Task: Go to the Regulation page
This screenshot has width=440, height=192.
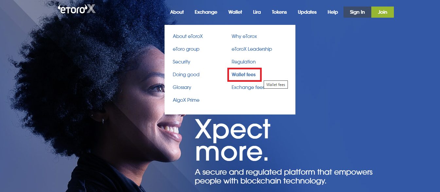Action: click(x=244, y=62)
